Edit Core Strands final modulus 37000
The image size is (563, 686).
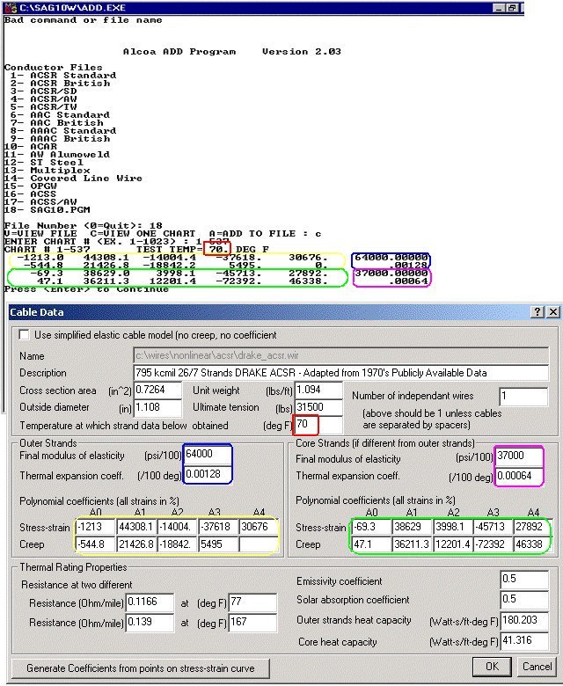point(519,456)
